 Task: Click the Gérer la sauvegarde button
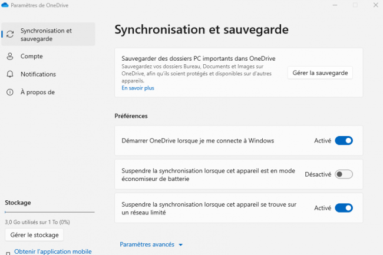point(321,73)
